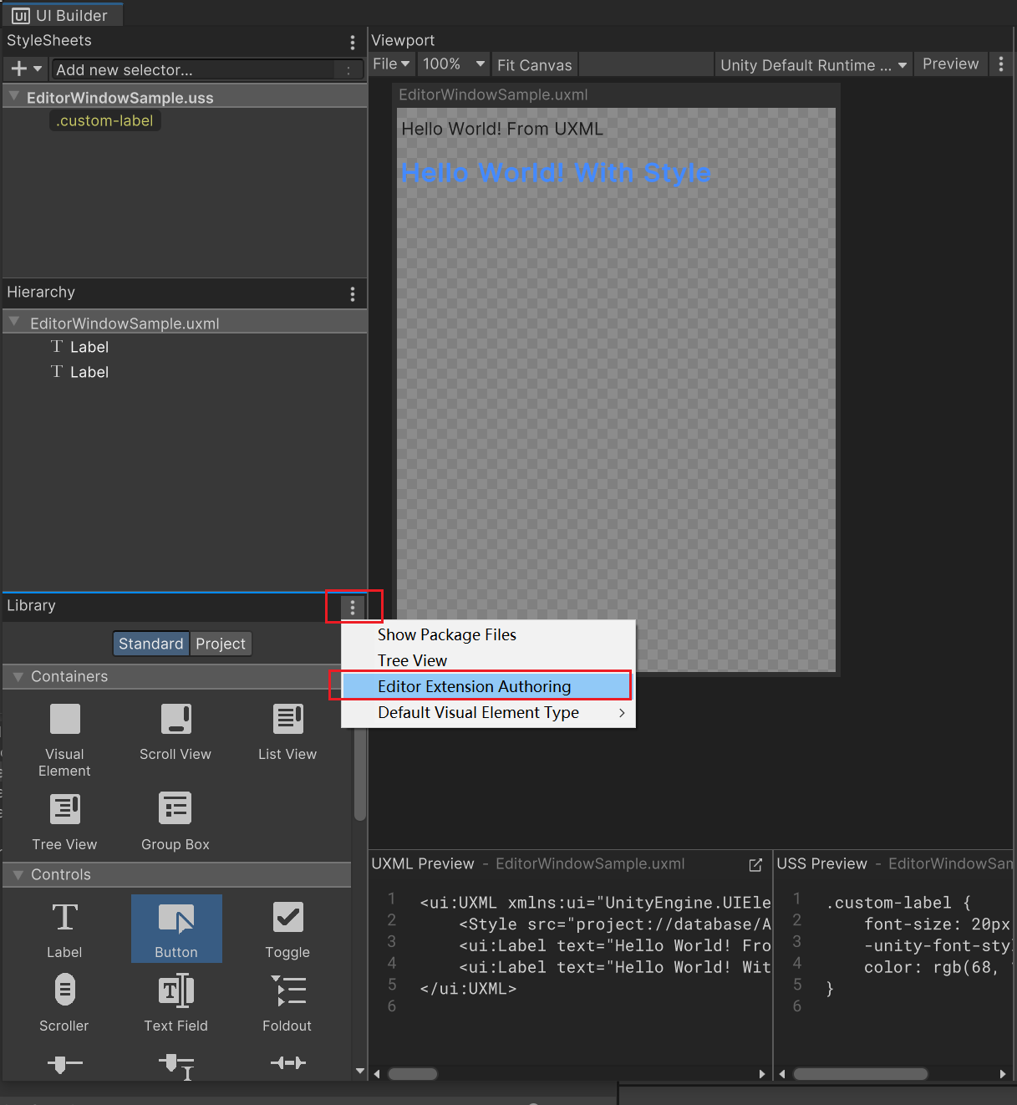Select the Button control in Library
The height and width of the screenshot is (1105, 1017).
(176, 928)
